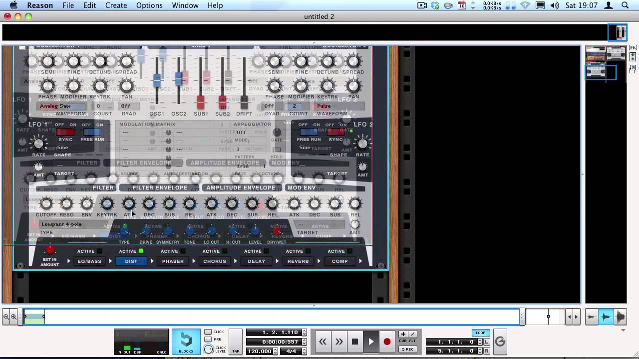Open the Blocks view button
639x359 pixels.
[186, 342]
